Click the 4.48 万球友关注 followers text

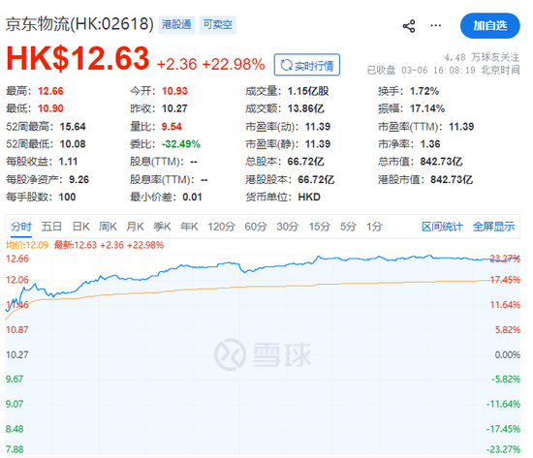tap(482, 57)
